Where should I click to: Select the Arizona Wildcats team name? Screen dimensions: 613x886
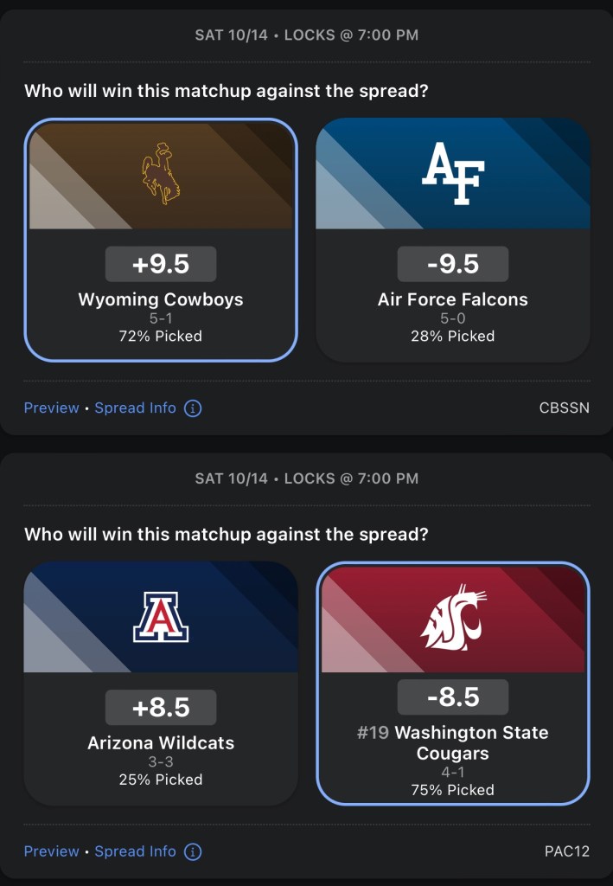point(160,742)
